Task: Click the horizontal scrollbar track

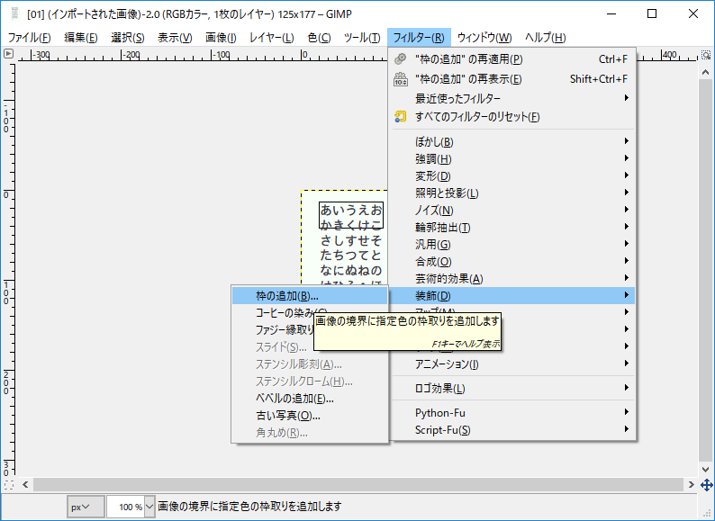Action: tap(358, 484)
